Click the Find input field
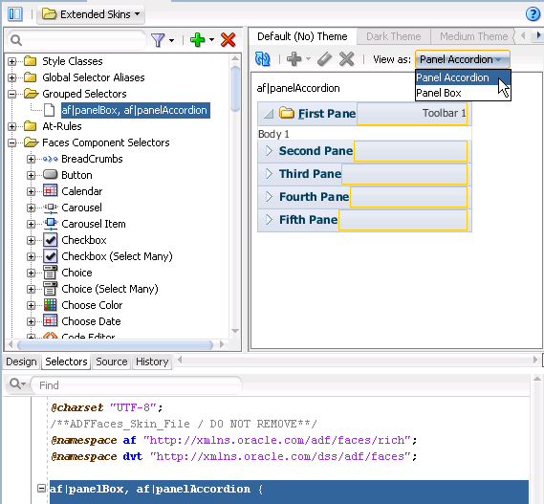 coord(137,385)
